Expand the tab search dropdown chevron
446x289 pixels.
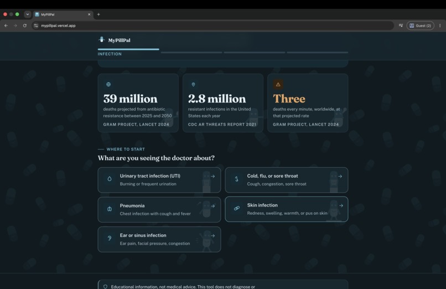tap(27, 14)
